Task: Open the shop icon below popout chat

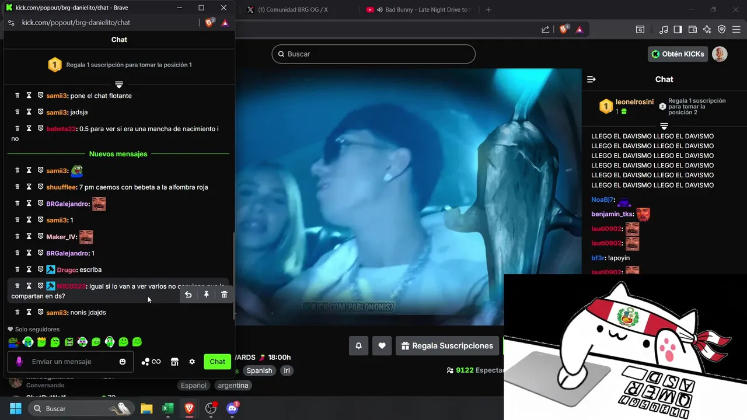Action: click(174, 362)
